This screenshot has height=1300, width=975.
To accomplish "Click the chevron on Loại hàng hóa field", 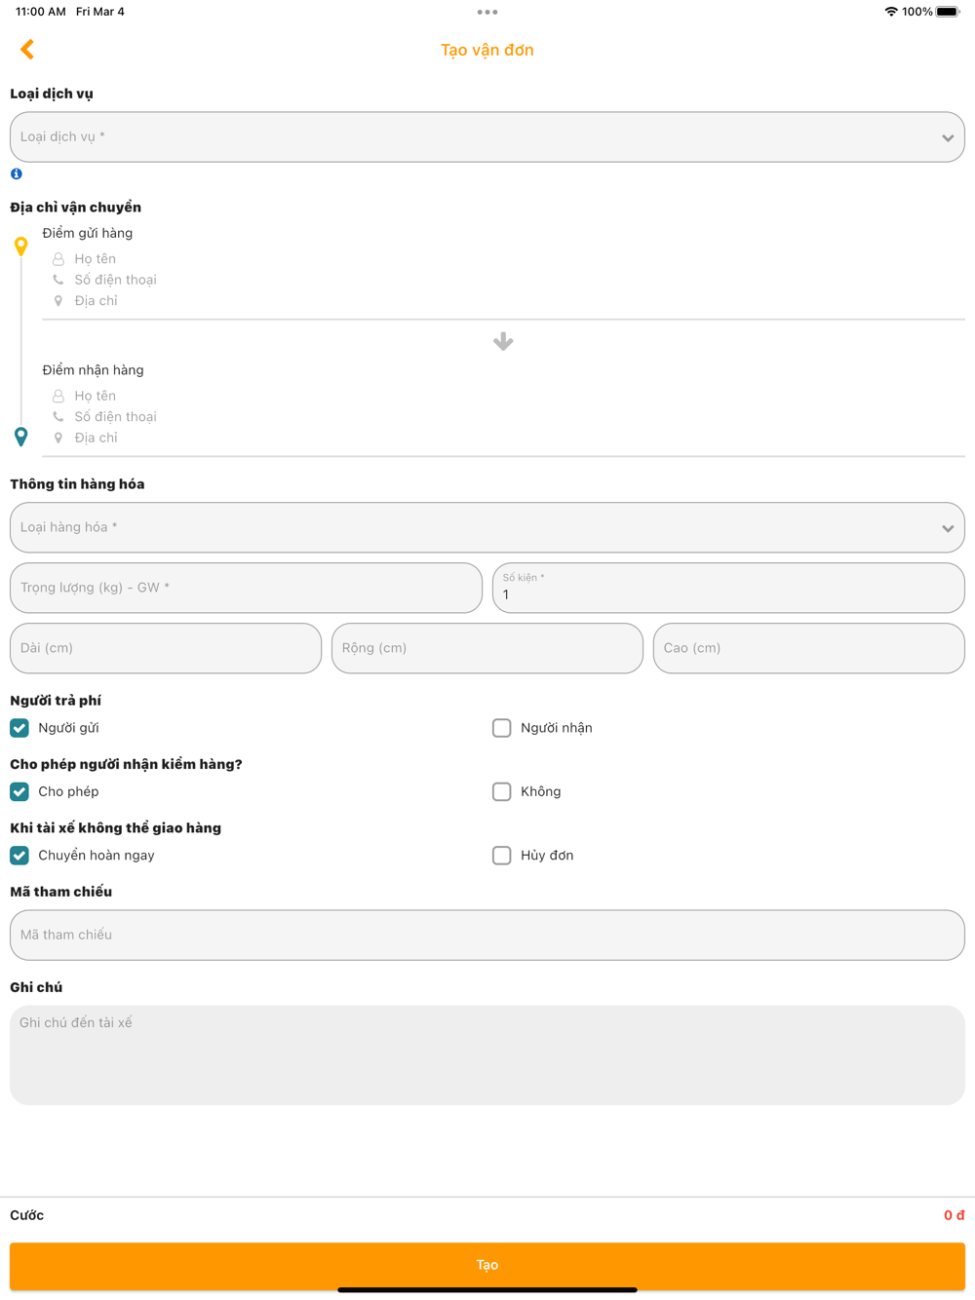I will [948, 528].
